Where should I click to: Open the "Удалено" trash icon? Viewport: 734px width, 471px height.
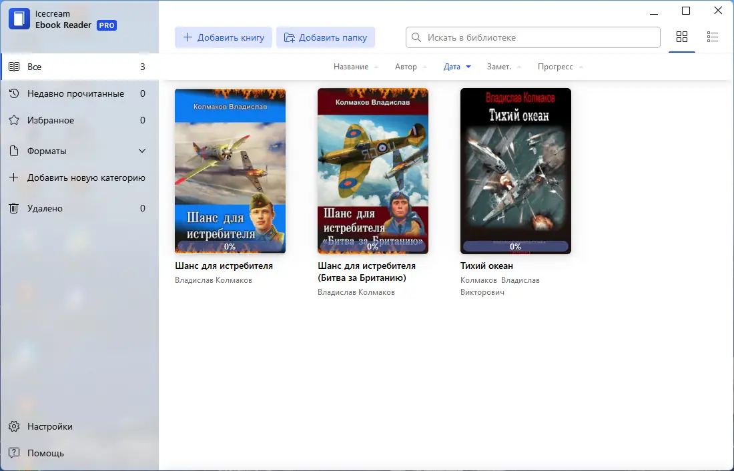[x=15, y=207]
